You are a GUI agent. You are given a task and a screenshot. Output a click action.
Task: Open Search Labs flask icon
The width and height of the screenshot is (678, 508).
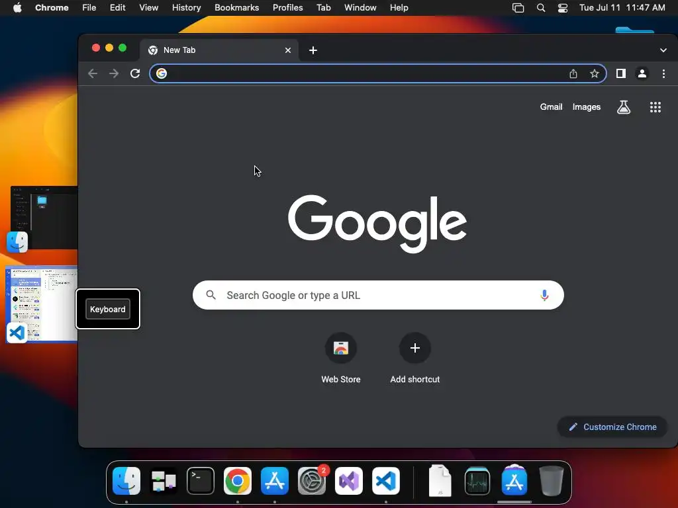(x=624, y=107)
